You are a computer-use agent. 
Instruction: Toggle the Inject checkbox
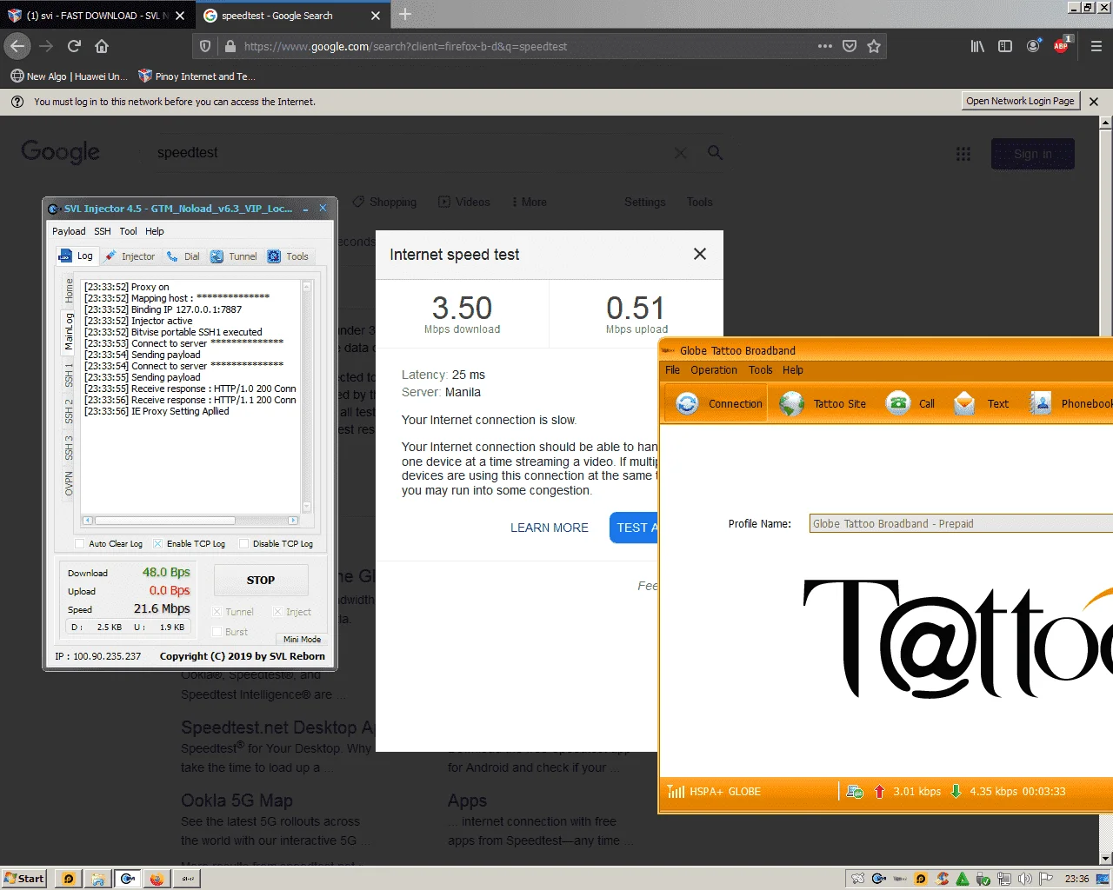tap(277, 612)
